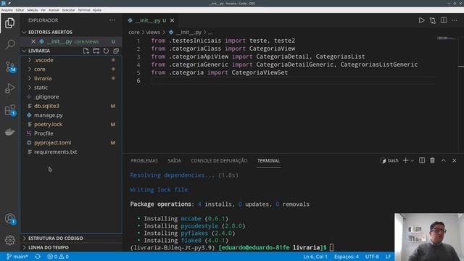
Task: Click the views breadcrumb segment
Action: tap(153, 32)
